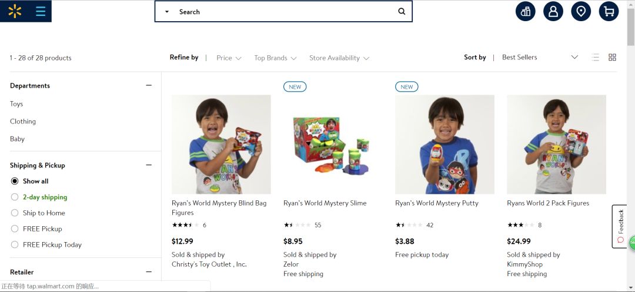Viewport: 635px width, 292px height.
Task: Click the store locator pin icon
Action: point(581,11)
